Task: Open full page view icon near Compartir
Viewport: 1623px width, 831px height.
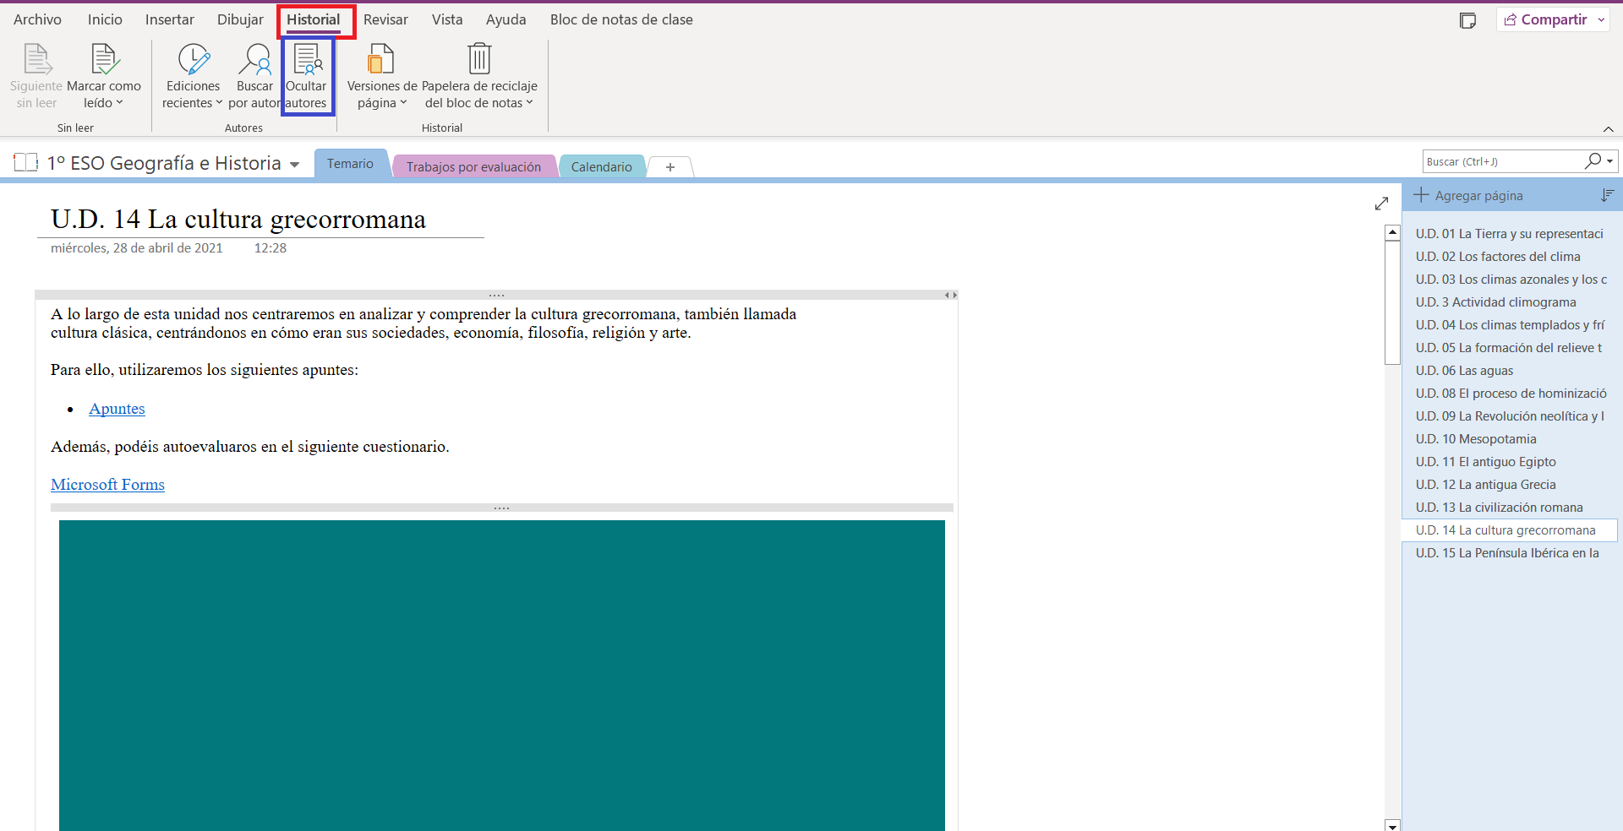Action: [1467, 20]
